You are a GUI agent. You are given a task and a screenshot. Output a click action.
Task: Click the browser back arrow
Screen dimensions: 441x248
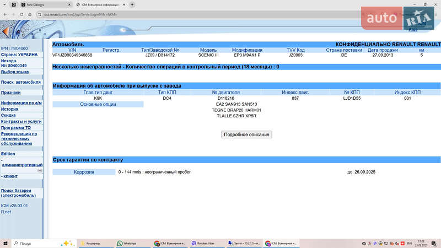(4, 13)
